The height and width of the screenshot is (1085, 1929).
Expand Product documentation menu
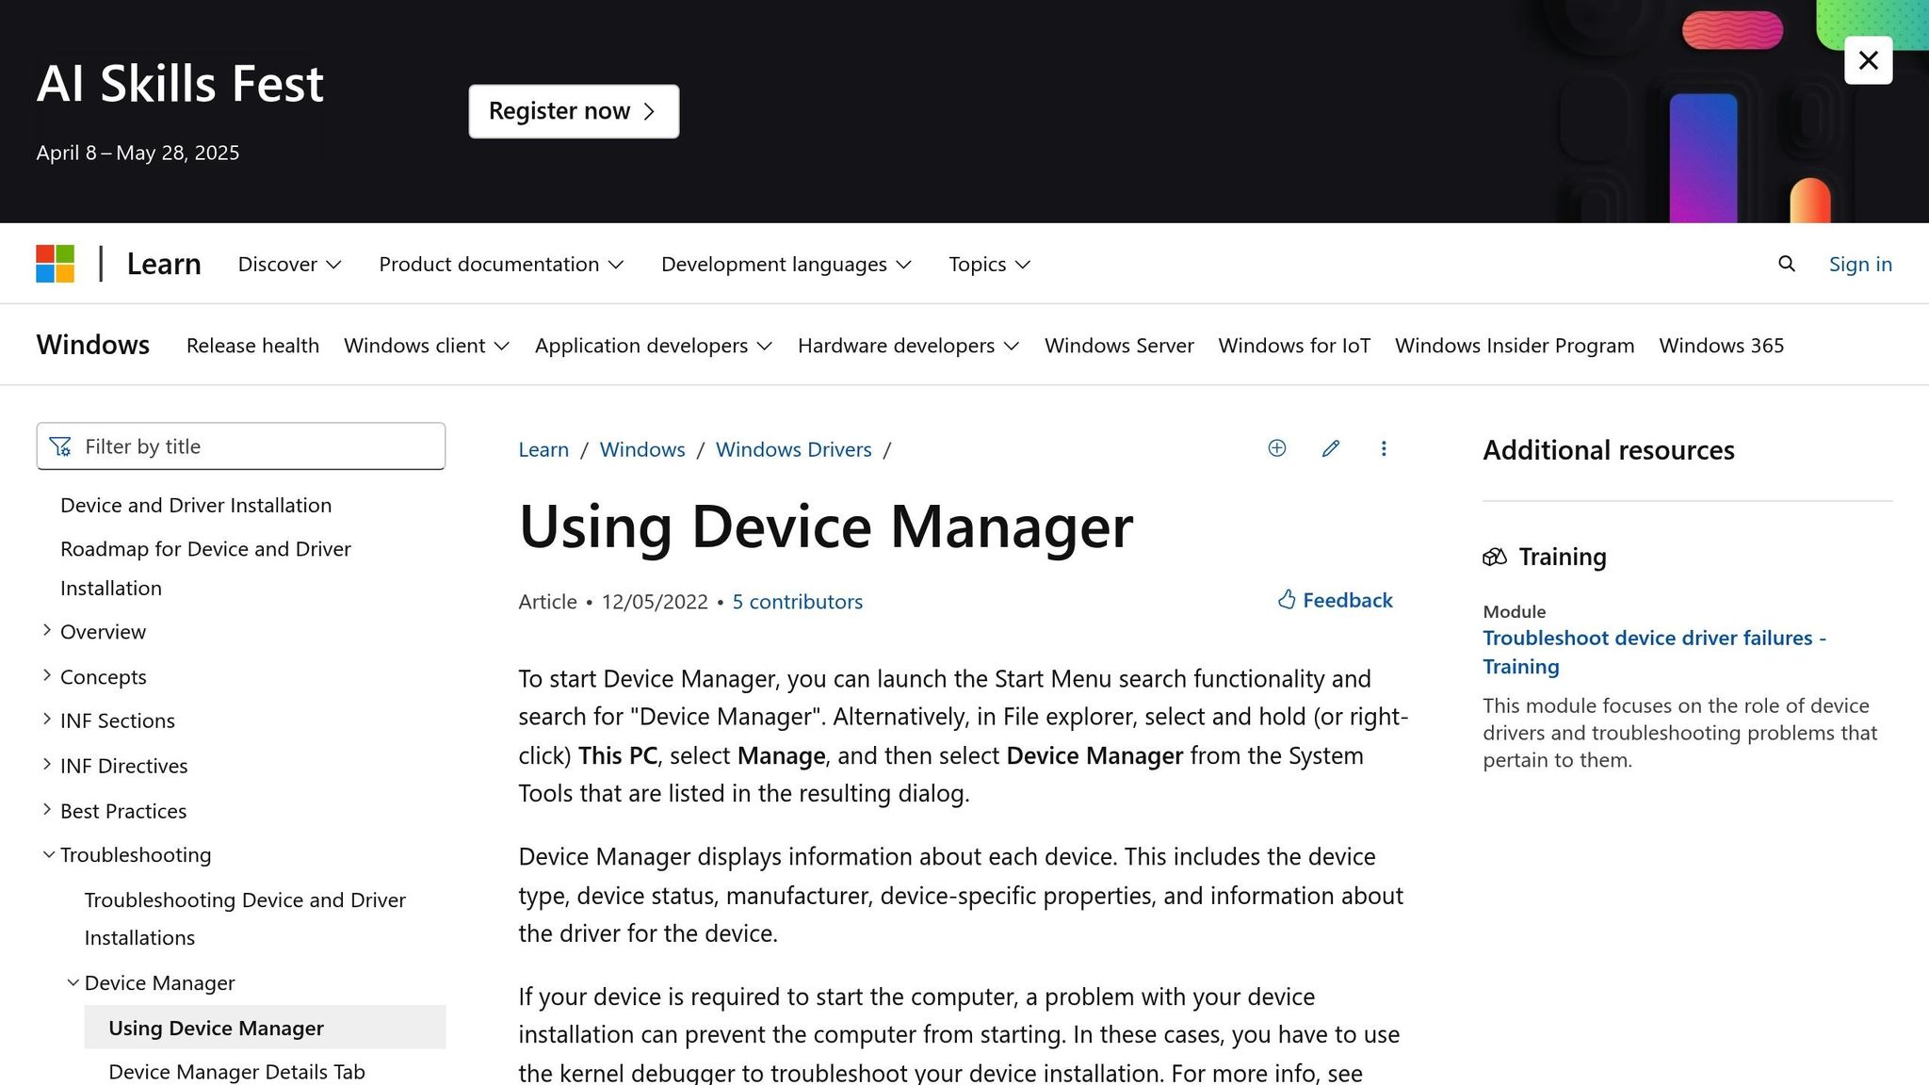click(501, 264)
